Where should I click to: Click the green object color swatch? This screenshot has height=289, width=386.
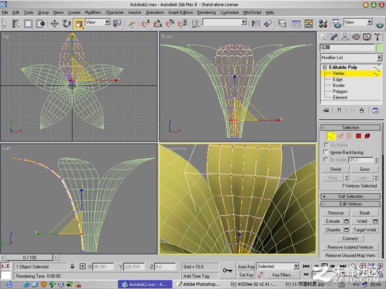(379, 47)
